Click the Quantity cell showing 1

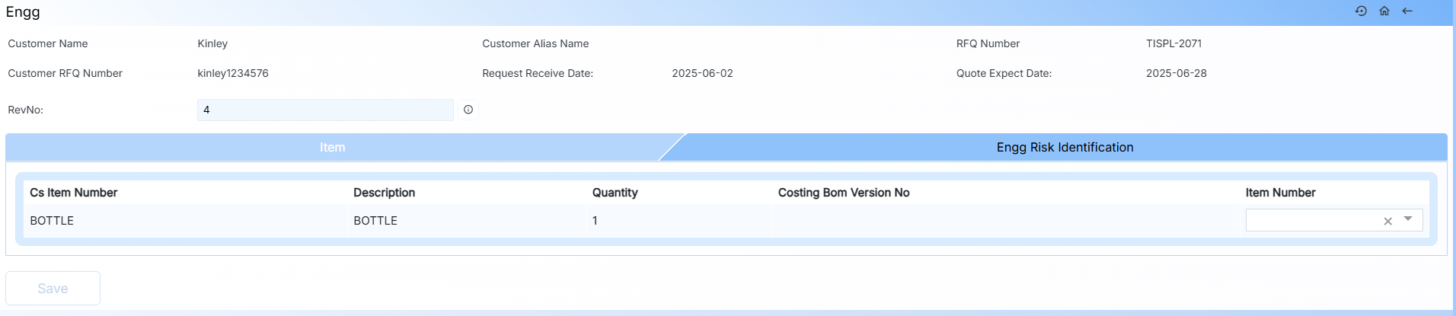[x=595, y=221]
